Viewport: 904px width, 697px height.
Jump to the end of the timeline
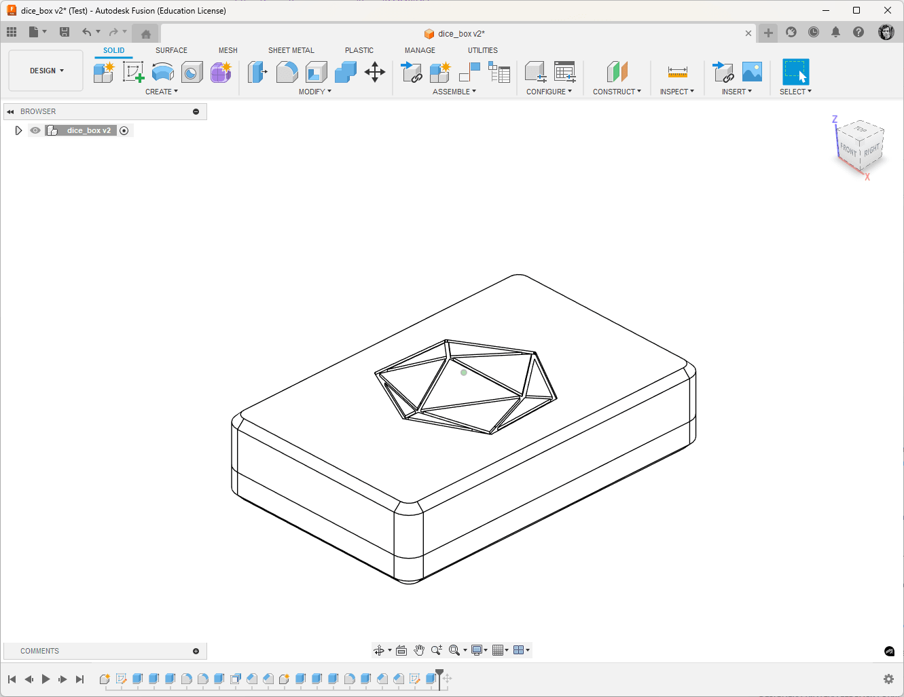click(x=79, y=679)
